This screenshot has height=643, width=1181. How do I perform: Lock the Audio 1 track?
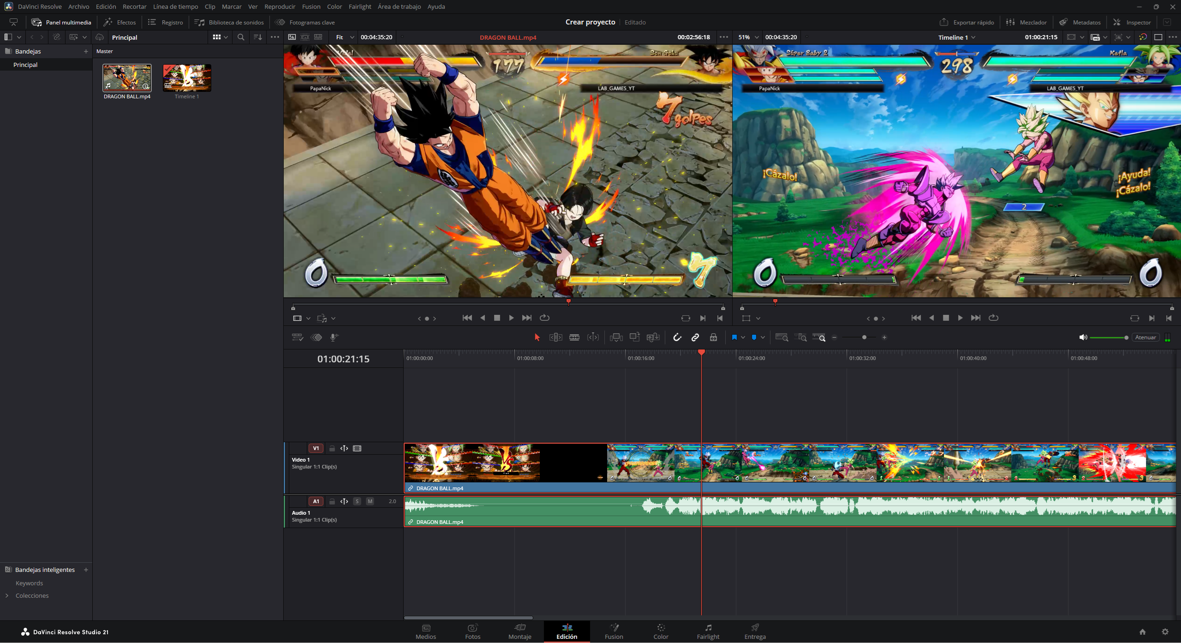(x=332, y=501)
